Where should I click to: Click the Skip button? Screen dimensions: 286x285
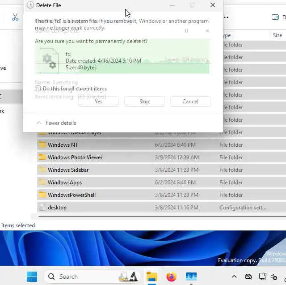tap(144, 102)
